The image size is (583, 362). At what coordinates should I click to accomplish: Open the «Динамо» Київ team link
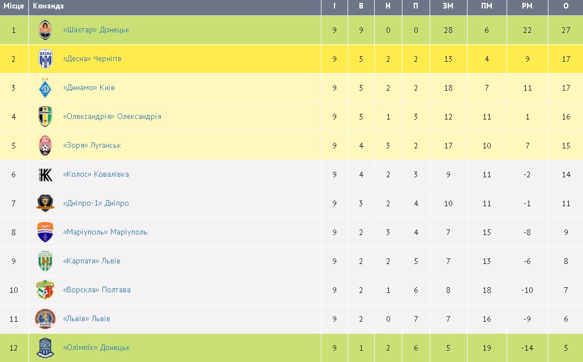coord(89,88)
